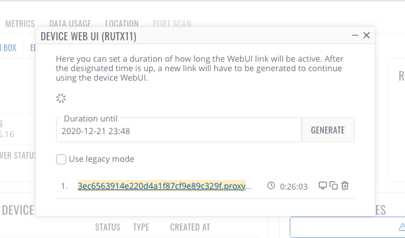Sort by the STATUS column header
The image size is (405, 238).
[108, 227]
